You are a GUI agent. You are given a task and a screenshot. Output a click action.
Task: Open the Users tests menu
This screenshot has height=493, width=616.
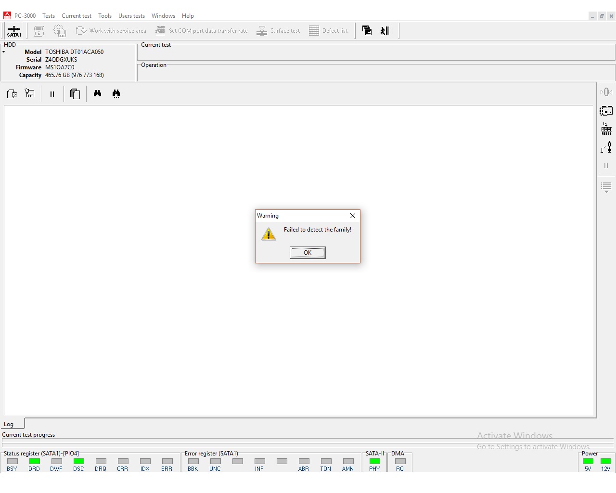click(x=131, y=16)
